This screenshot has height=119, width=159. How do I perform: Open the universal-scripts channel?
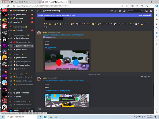pos(22,65)
